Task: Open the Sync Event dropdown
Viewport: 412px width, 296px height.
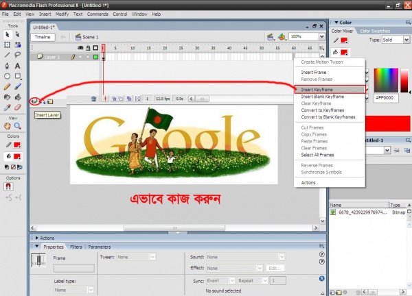Action: coord(232,280)
